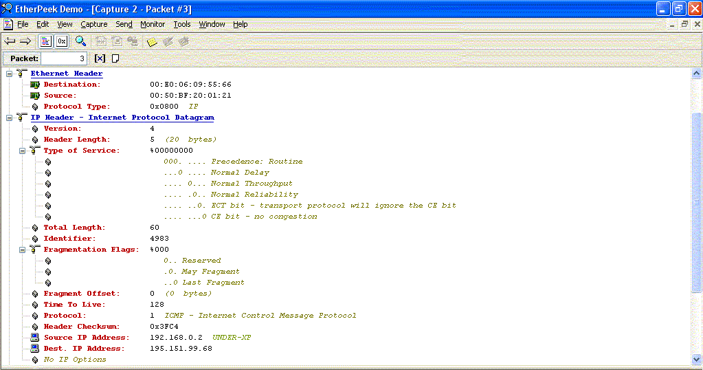The width and height of the screenshot is (703, 370).
Task: Click the grayed graph window toolbar icon
Action: point(101,41)
